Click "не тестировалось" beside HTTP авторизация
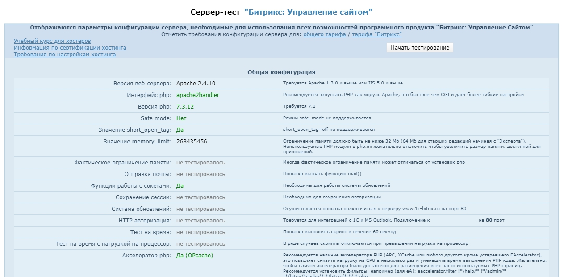The height and width of the screenshot is (277, 564). [201, 221]
